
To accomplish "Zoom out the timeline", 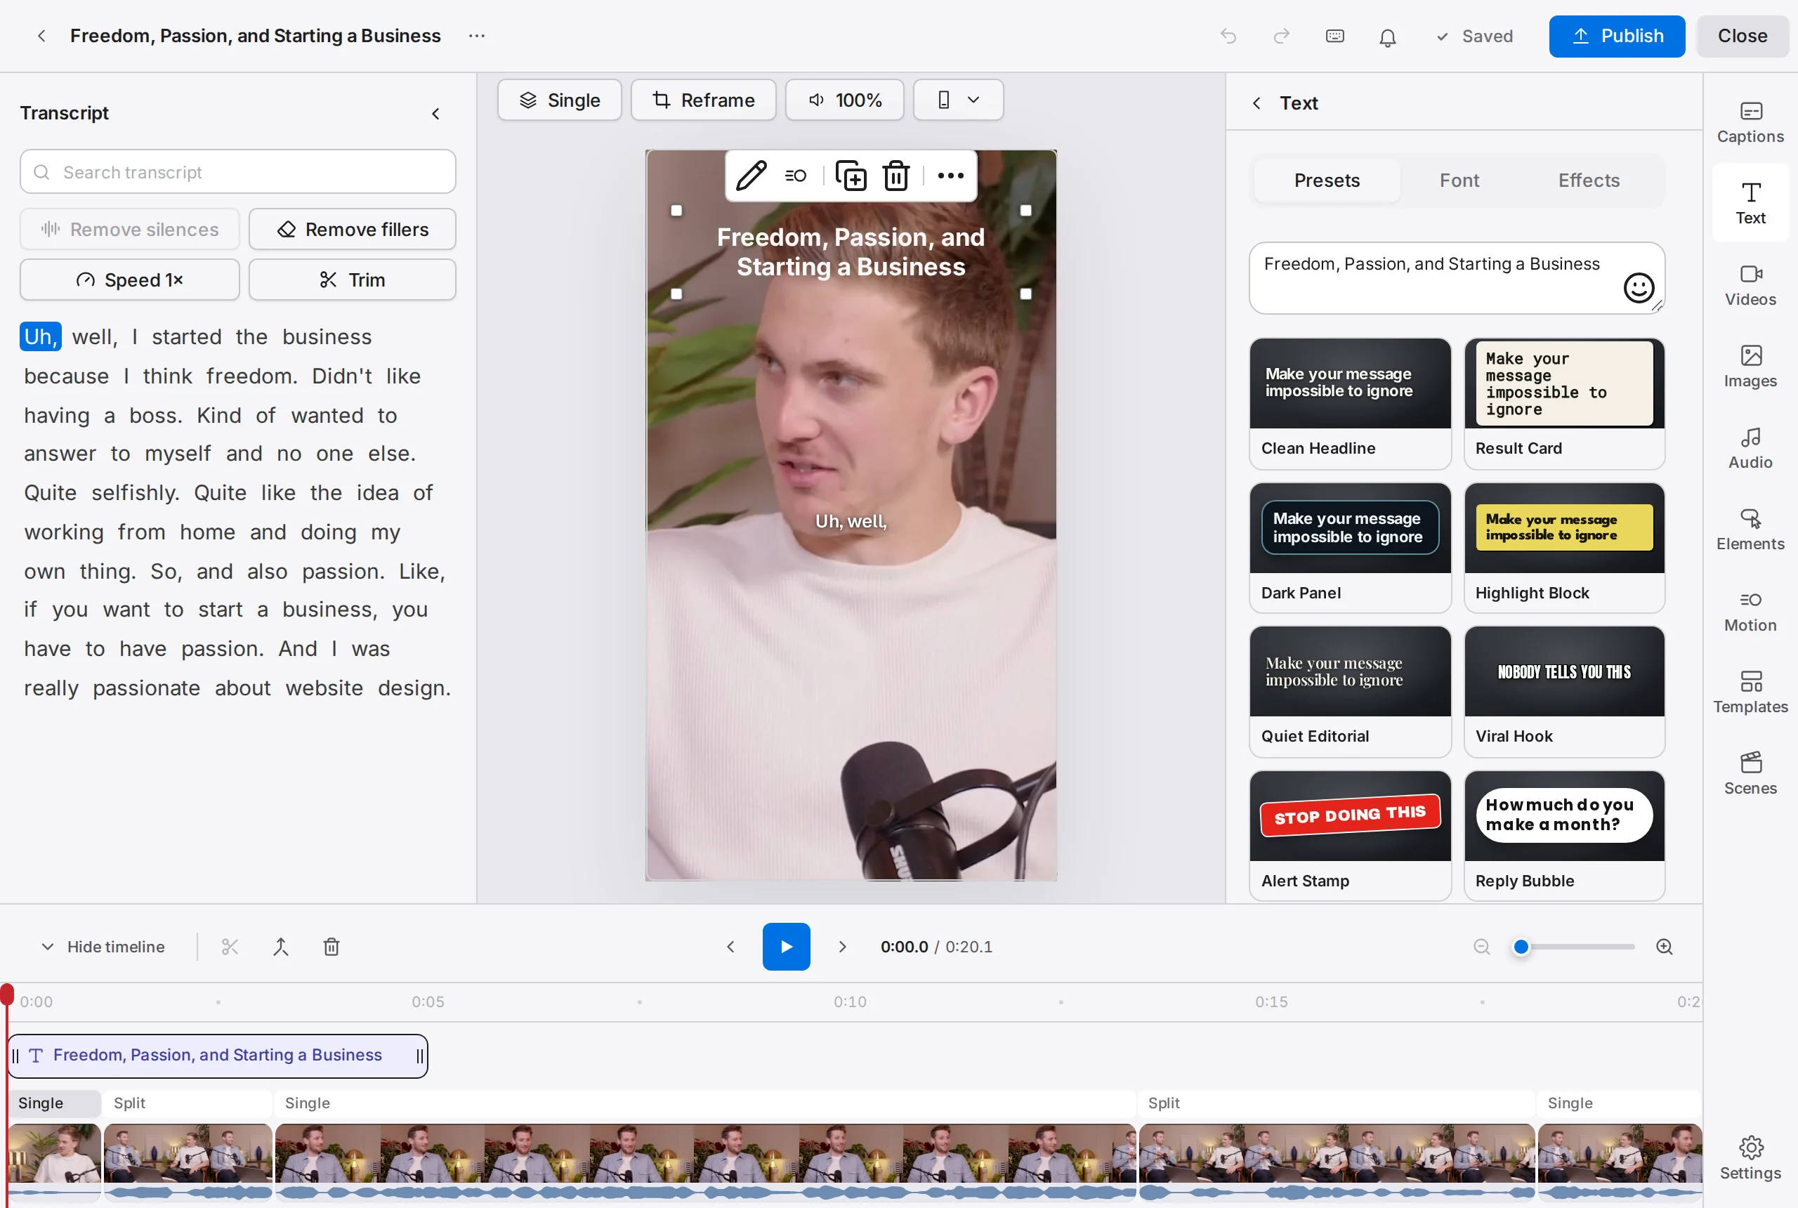I will click(1481, 946).
